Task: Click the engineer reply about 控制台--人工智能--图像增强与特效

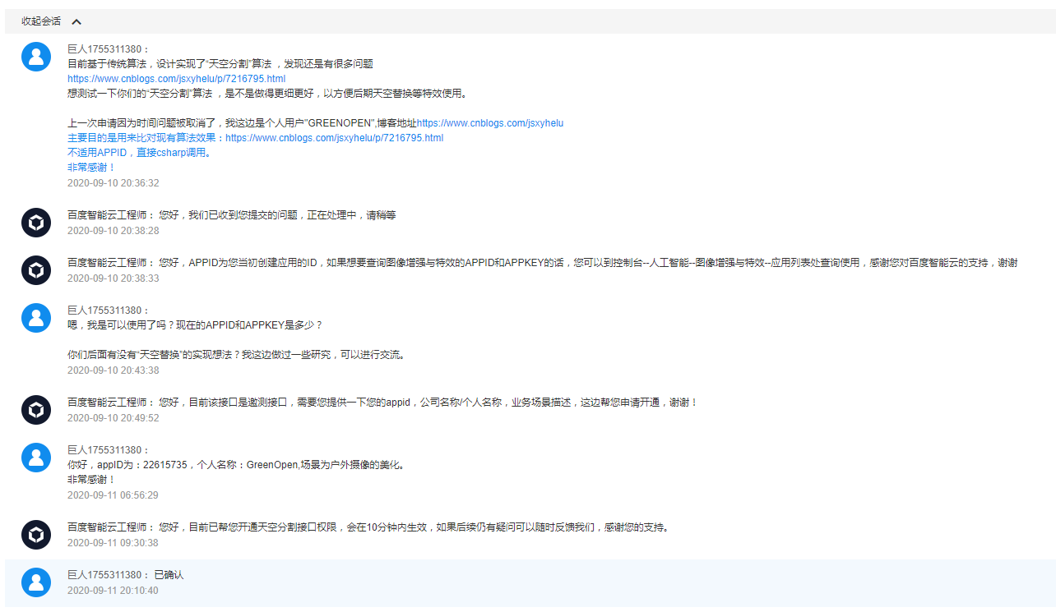Action: click(588, 263)
